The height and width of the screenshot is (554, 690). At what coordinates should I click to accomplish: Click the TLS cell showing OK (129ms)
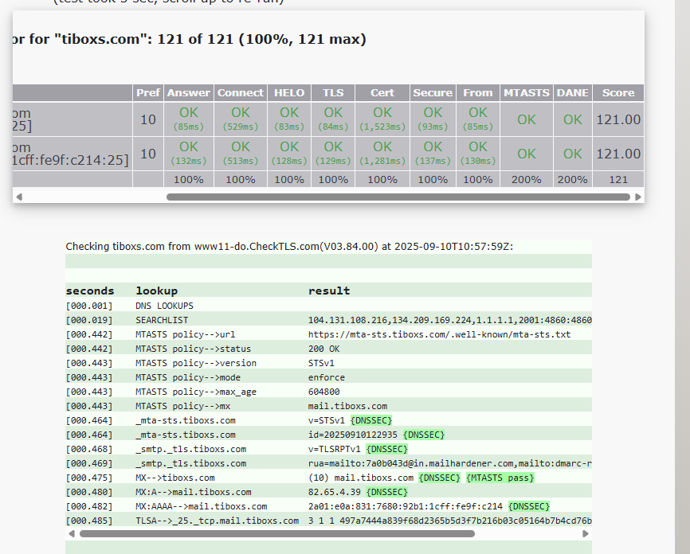pyautogui.click(x=333, y=154)
